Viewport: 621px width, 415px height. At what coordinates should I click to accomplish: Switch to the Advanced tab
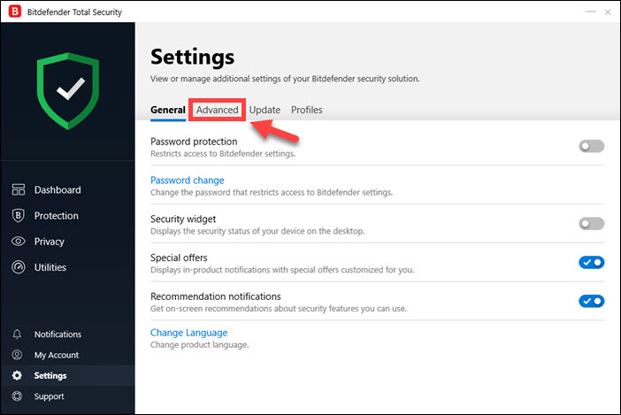(218, 110)
